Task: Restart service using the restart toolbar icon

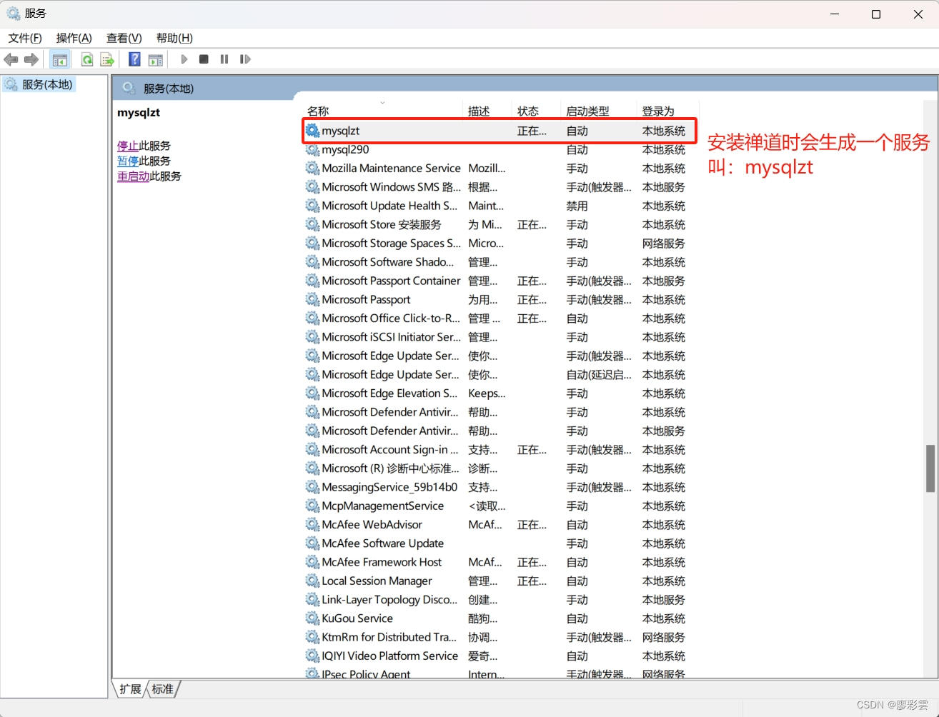Action: click(245, 59)
